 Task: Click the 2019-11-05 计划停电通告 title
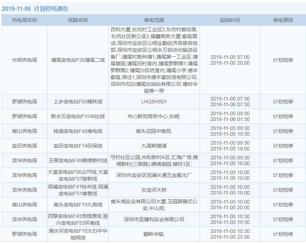tap(35, 9)
